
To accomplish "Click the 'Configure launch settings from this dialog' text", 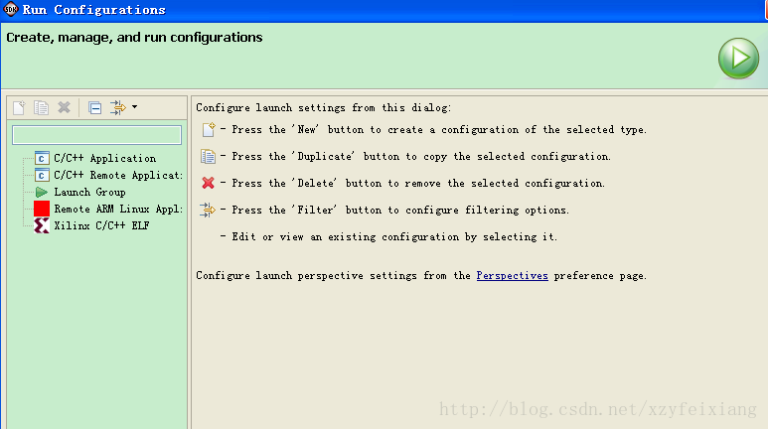I will point(323,107).
